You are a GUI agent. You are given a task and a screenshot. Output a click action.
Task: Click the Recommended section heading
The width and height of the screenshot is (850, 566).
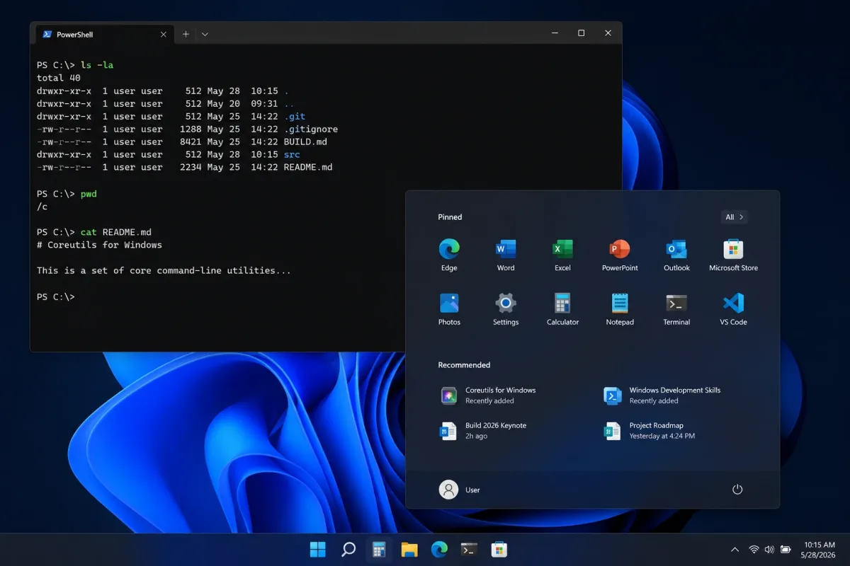[464, 365]
